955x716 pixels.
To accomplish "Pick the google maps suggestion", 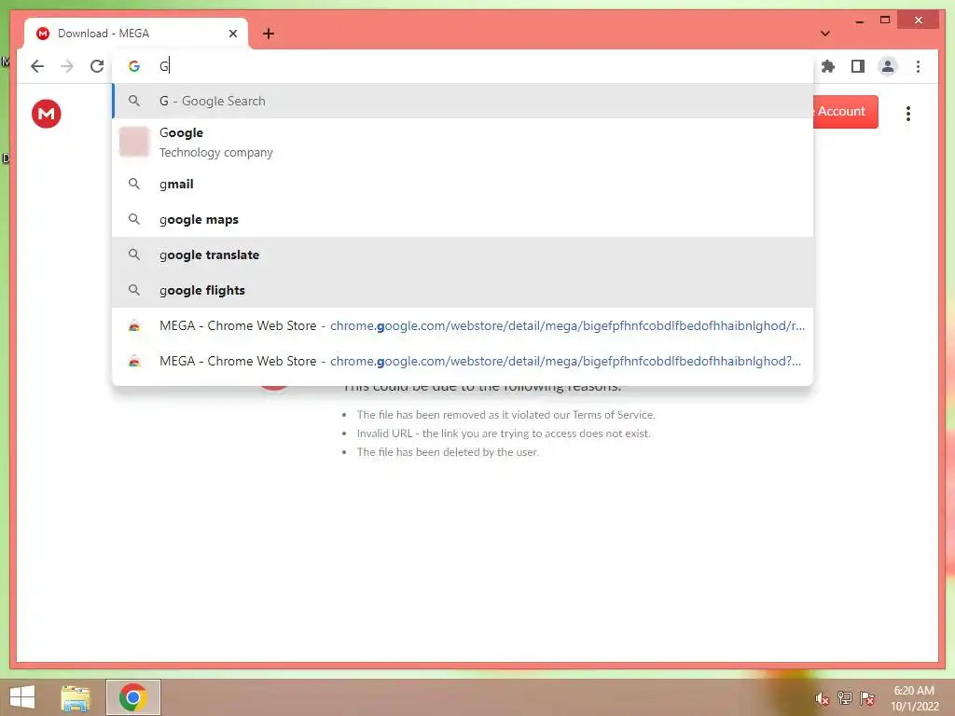I will coord(463,219).
